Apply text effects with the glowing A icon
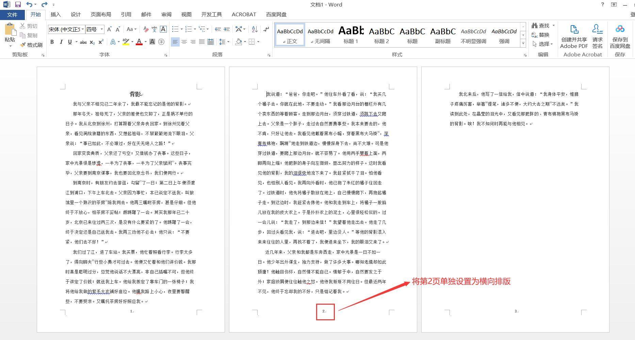 [x=113, y=42]
